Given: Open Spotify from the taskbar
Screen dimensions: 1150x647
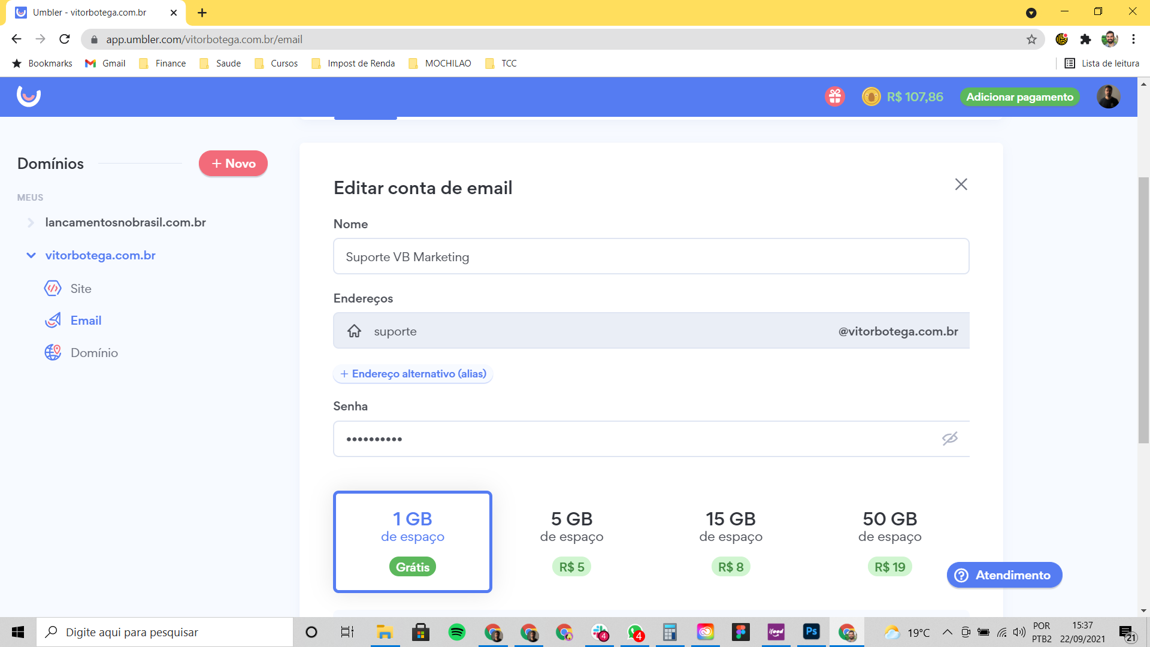Looking at the screenshot, I should (x=456, y=632).
